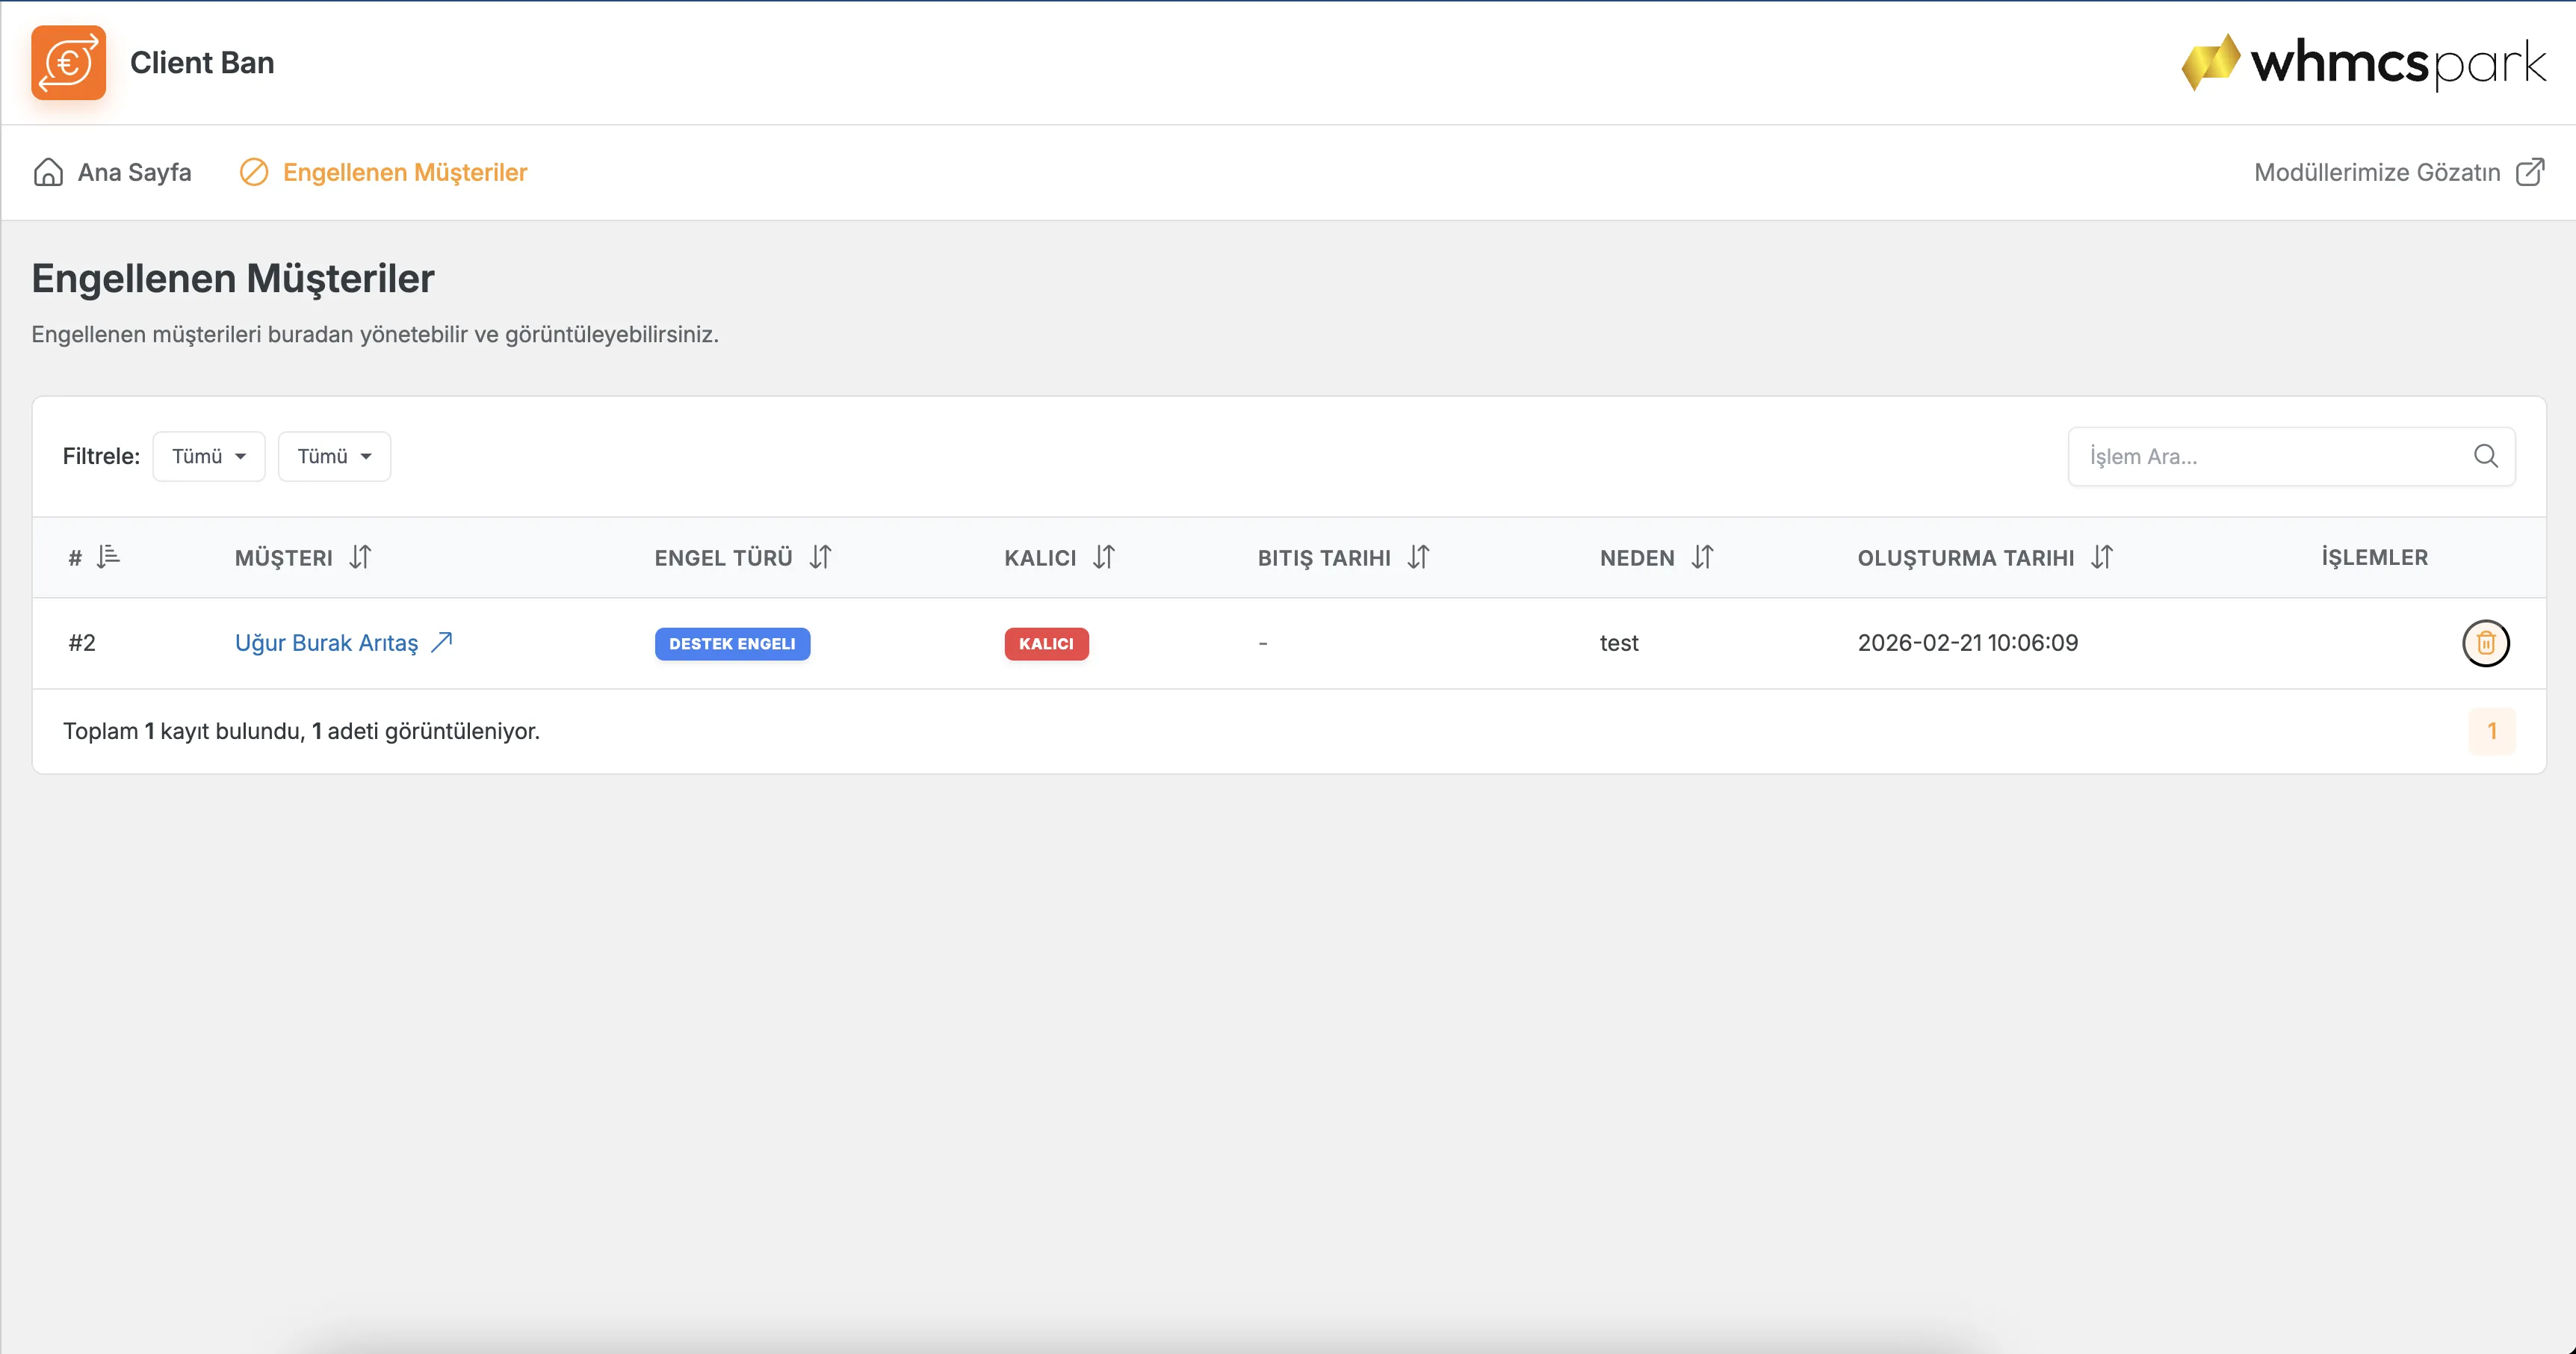Delete ban #2 with trash icon
The image size is (2576, 1354).
[2486, 643]
